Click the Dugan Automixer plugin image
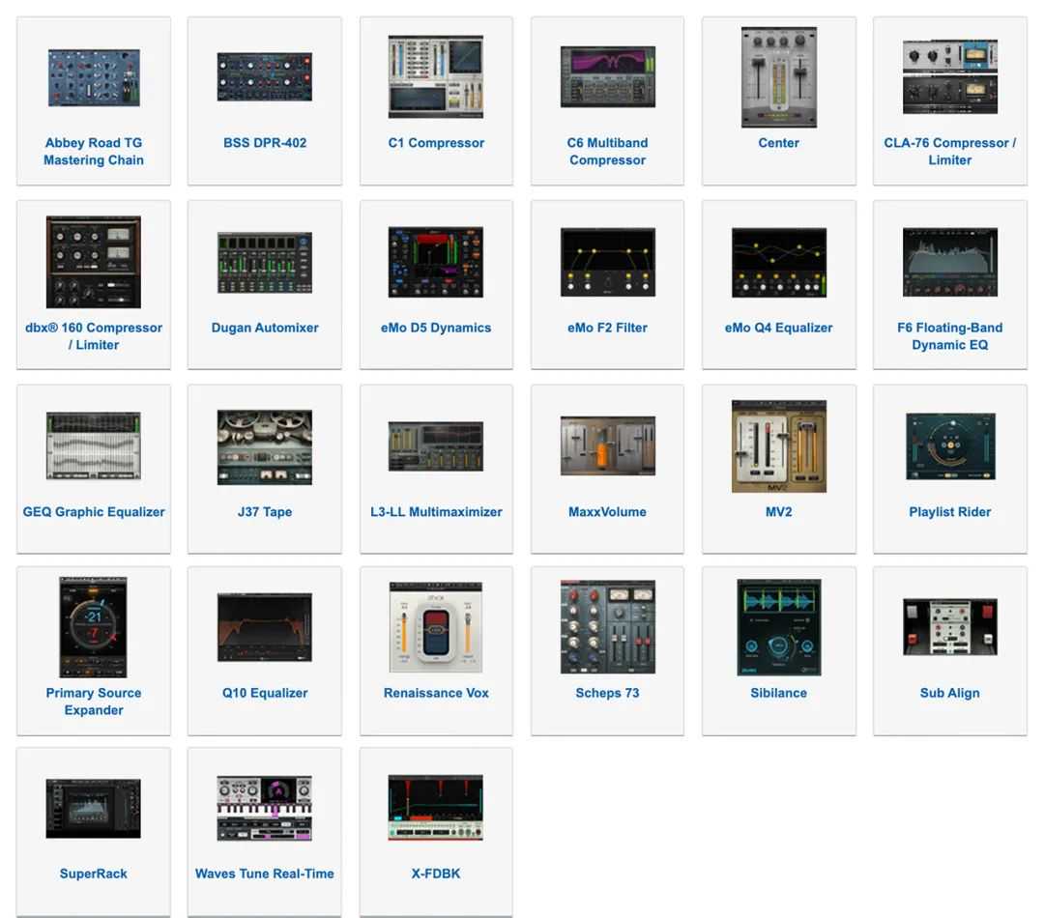Viewport: 1044px width, 918px height. click(x=265, y=262)
